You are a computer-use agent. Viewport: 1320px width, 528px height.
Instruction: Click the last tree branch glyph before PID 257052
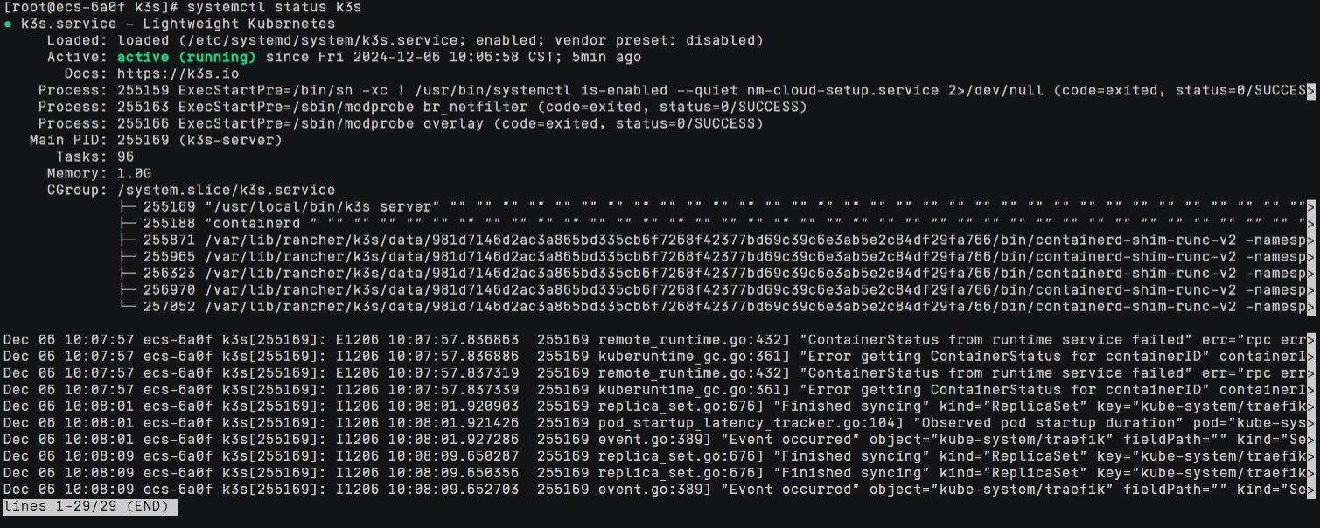127,307
